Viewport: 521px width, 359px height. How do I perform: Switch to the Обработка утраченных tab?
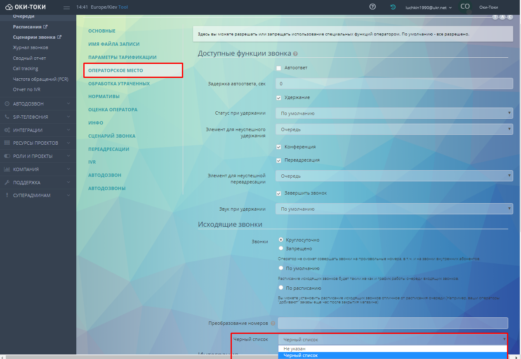click(119, 84)
